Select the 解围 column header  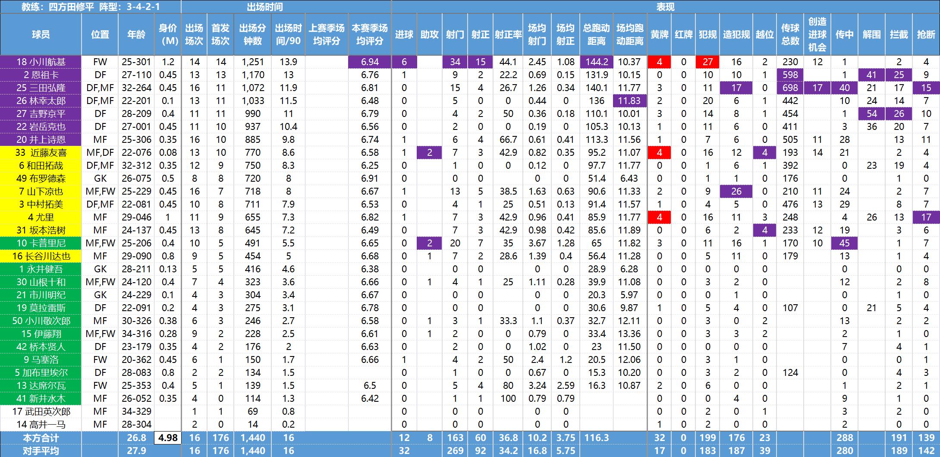point(872,35)
